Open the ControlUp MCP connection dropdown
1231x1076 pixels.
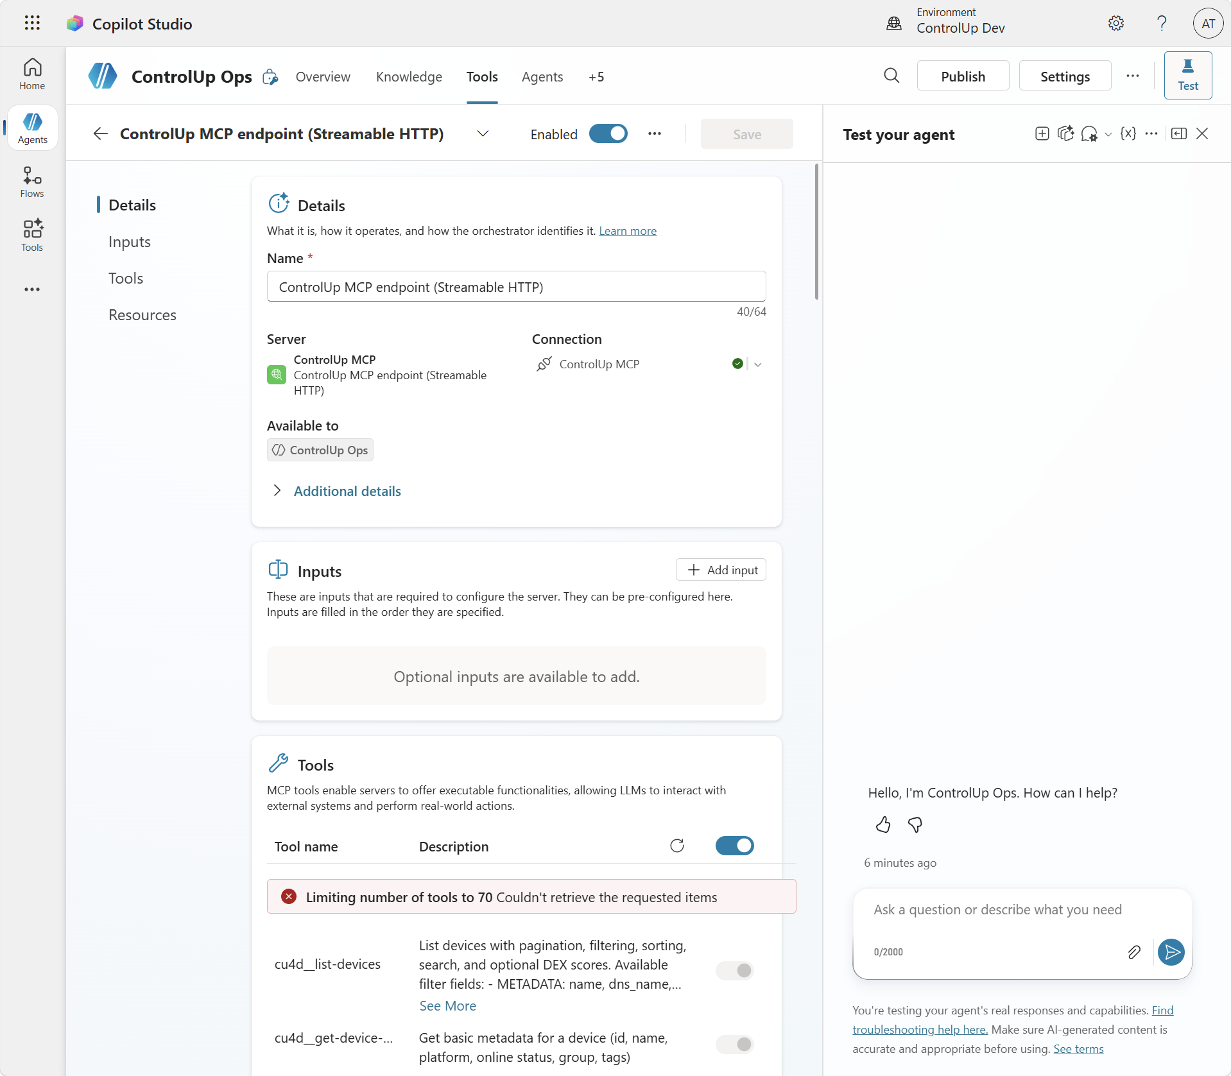pos(758,364)
